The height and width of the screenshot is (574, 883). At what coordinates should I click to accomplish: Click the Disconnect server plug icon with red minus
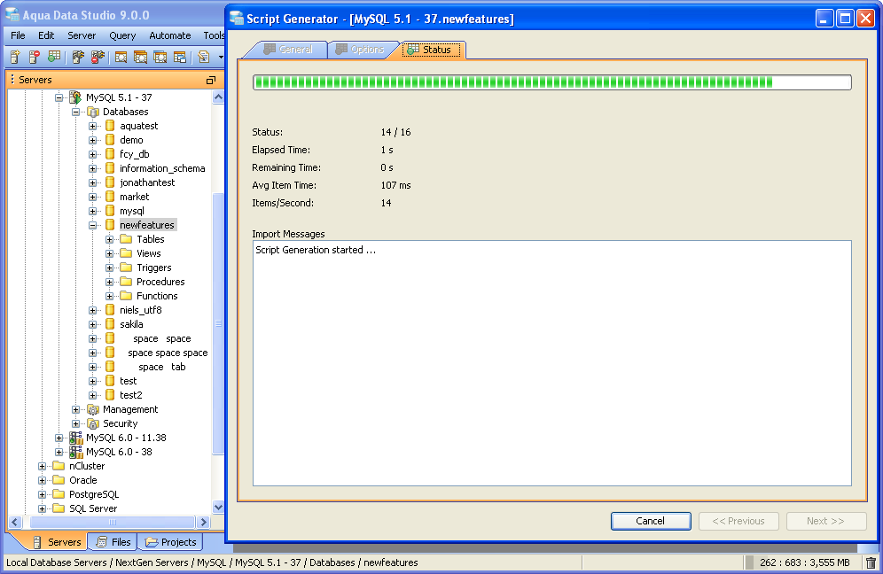pyautogui.click(x=98, y=57)
